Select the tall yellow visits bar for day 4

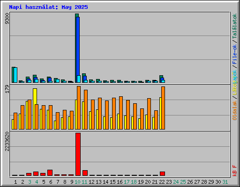35,97
